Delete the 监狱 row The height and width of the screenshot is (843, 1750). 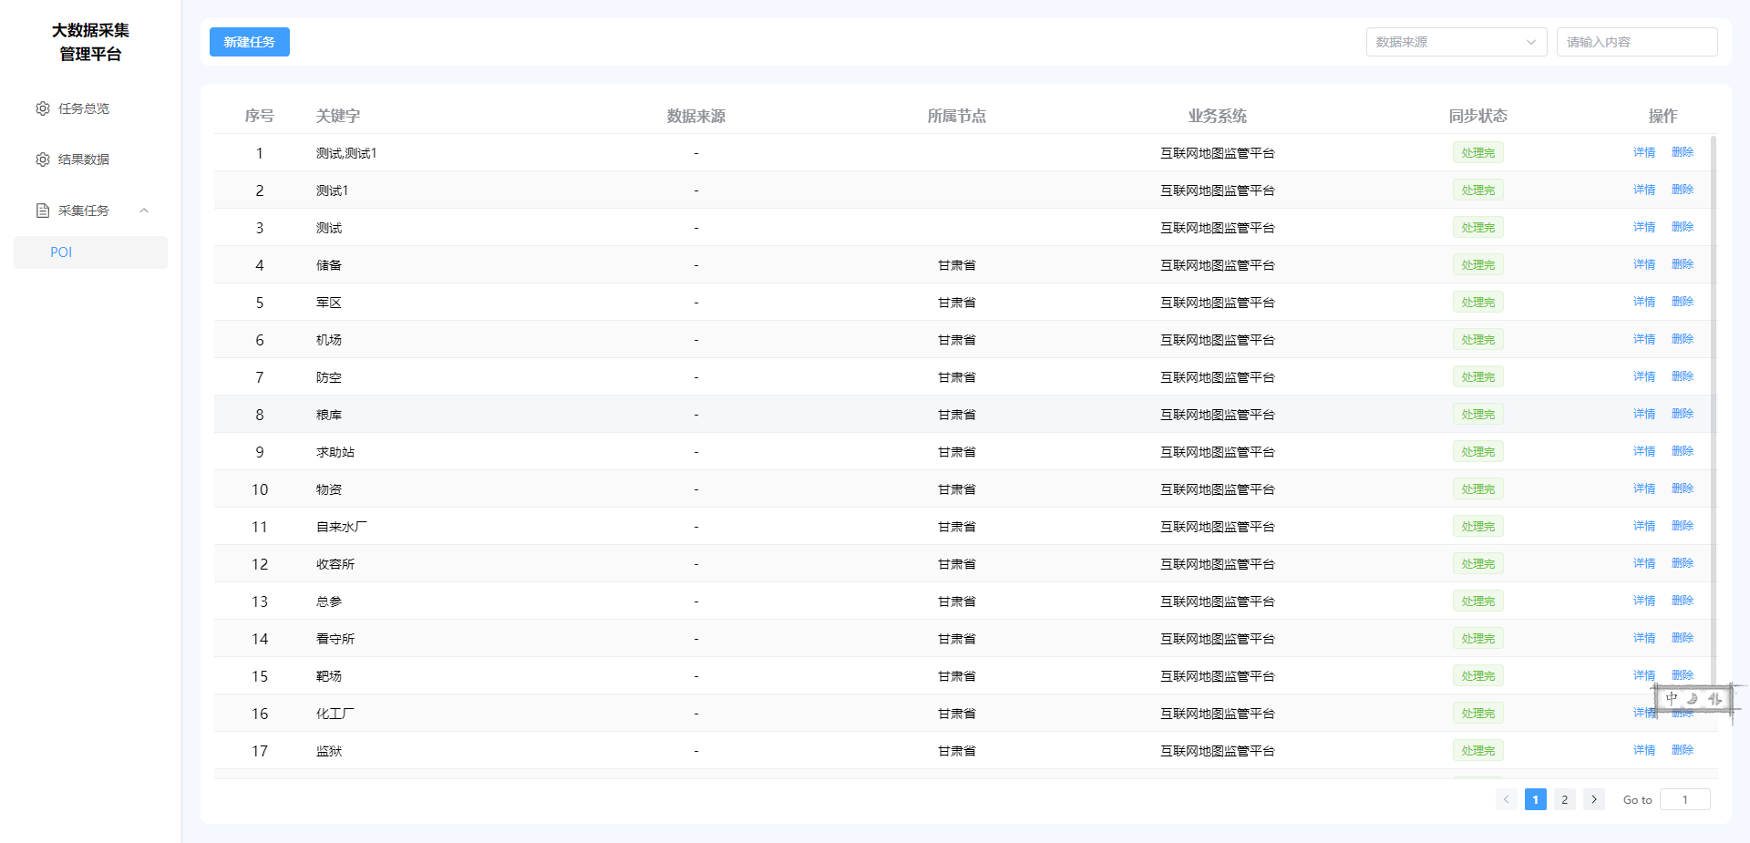click(x=1683, y=750)
